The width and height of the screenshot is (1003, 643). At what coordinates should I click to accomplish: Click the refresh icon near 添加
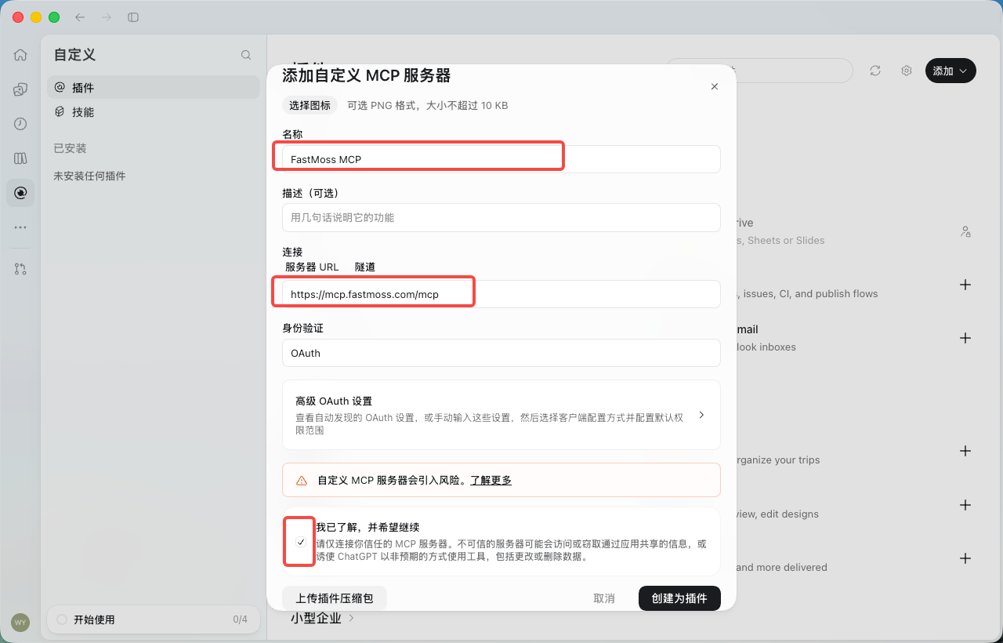875,71
